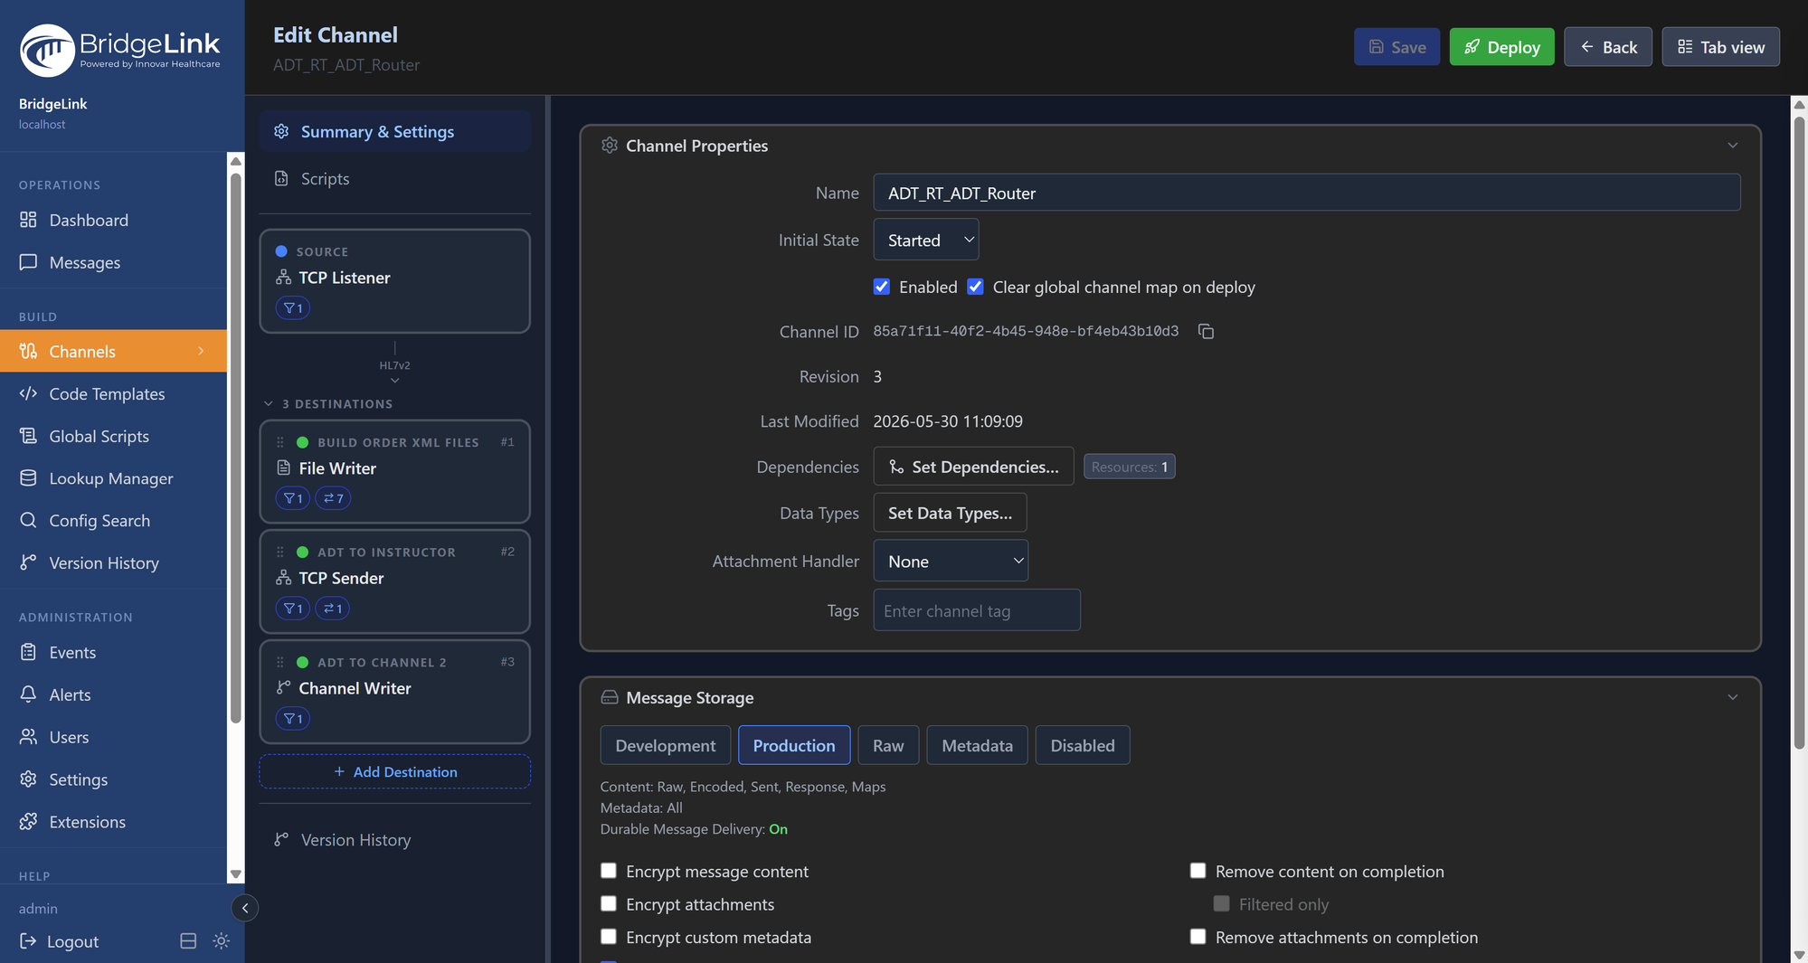1808x963 pixels.
Task: Select the Disabled storage mode
Action: [x=1083, y=745]
